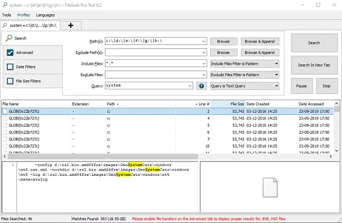Click the Stop button

327,86
